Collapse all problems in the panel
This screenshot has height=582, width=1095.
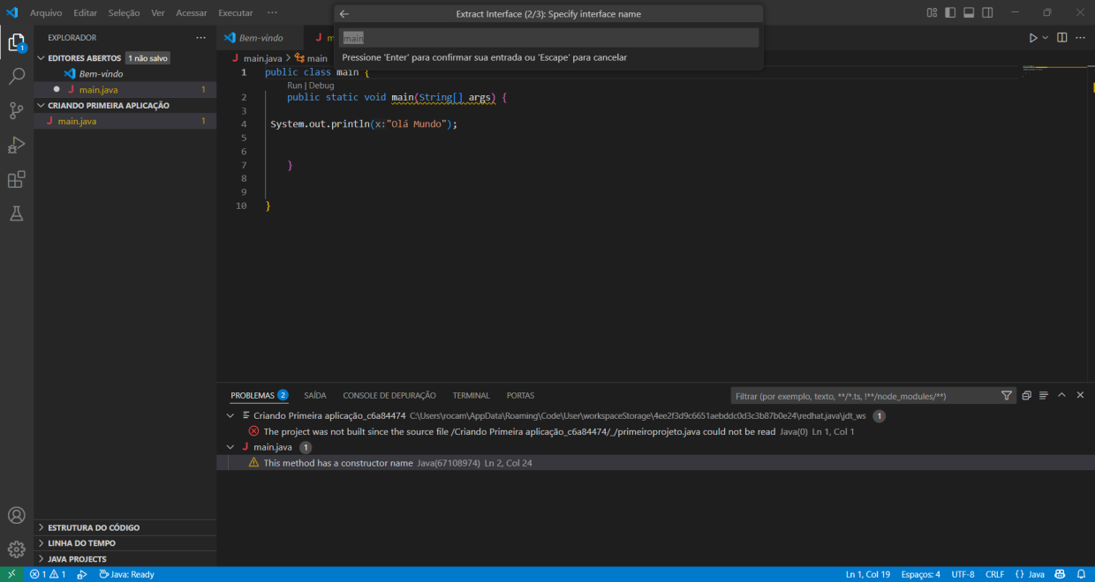(1026, 396)
